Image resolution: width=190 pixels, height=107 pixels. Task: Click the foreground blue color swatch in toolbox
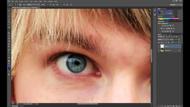click(8, 68)
